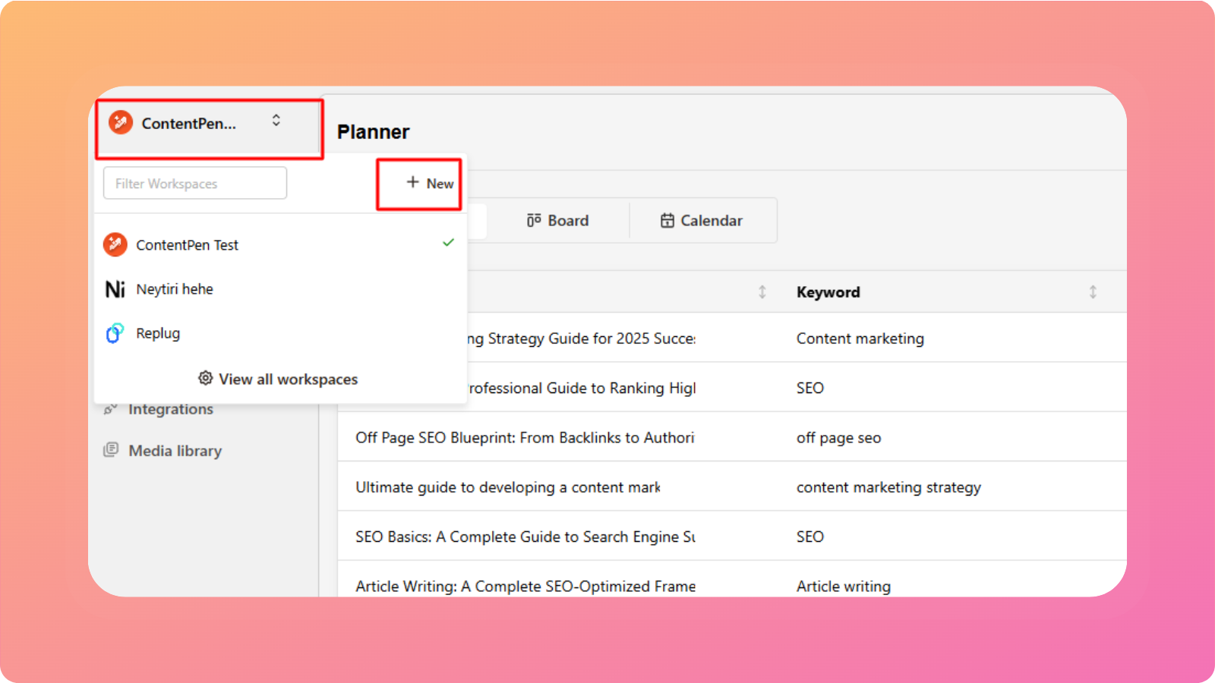Click the Ni workspace avatar icon
The width and height of the screenshot is (1215, 683).
[x=115, y=289]
